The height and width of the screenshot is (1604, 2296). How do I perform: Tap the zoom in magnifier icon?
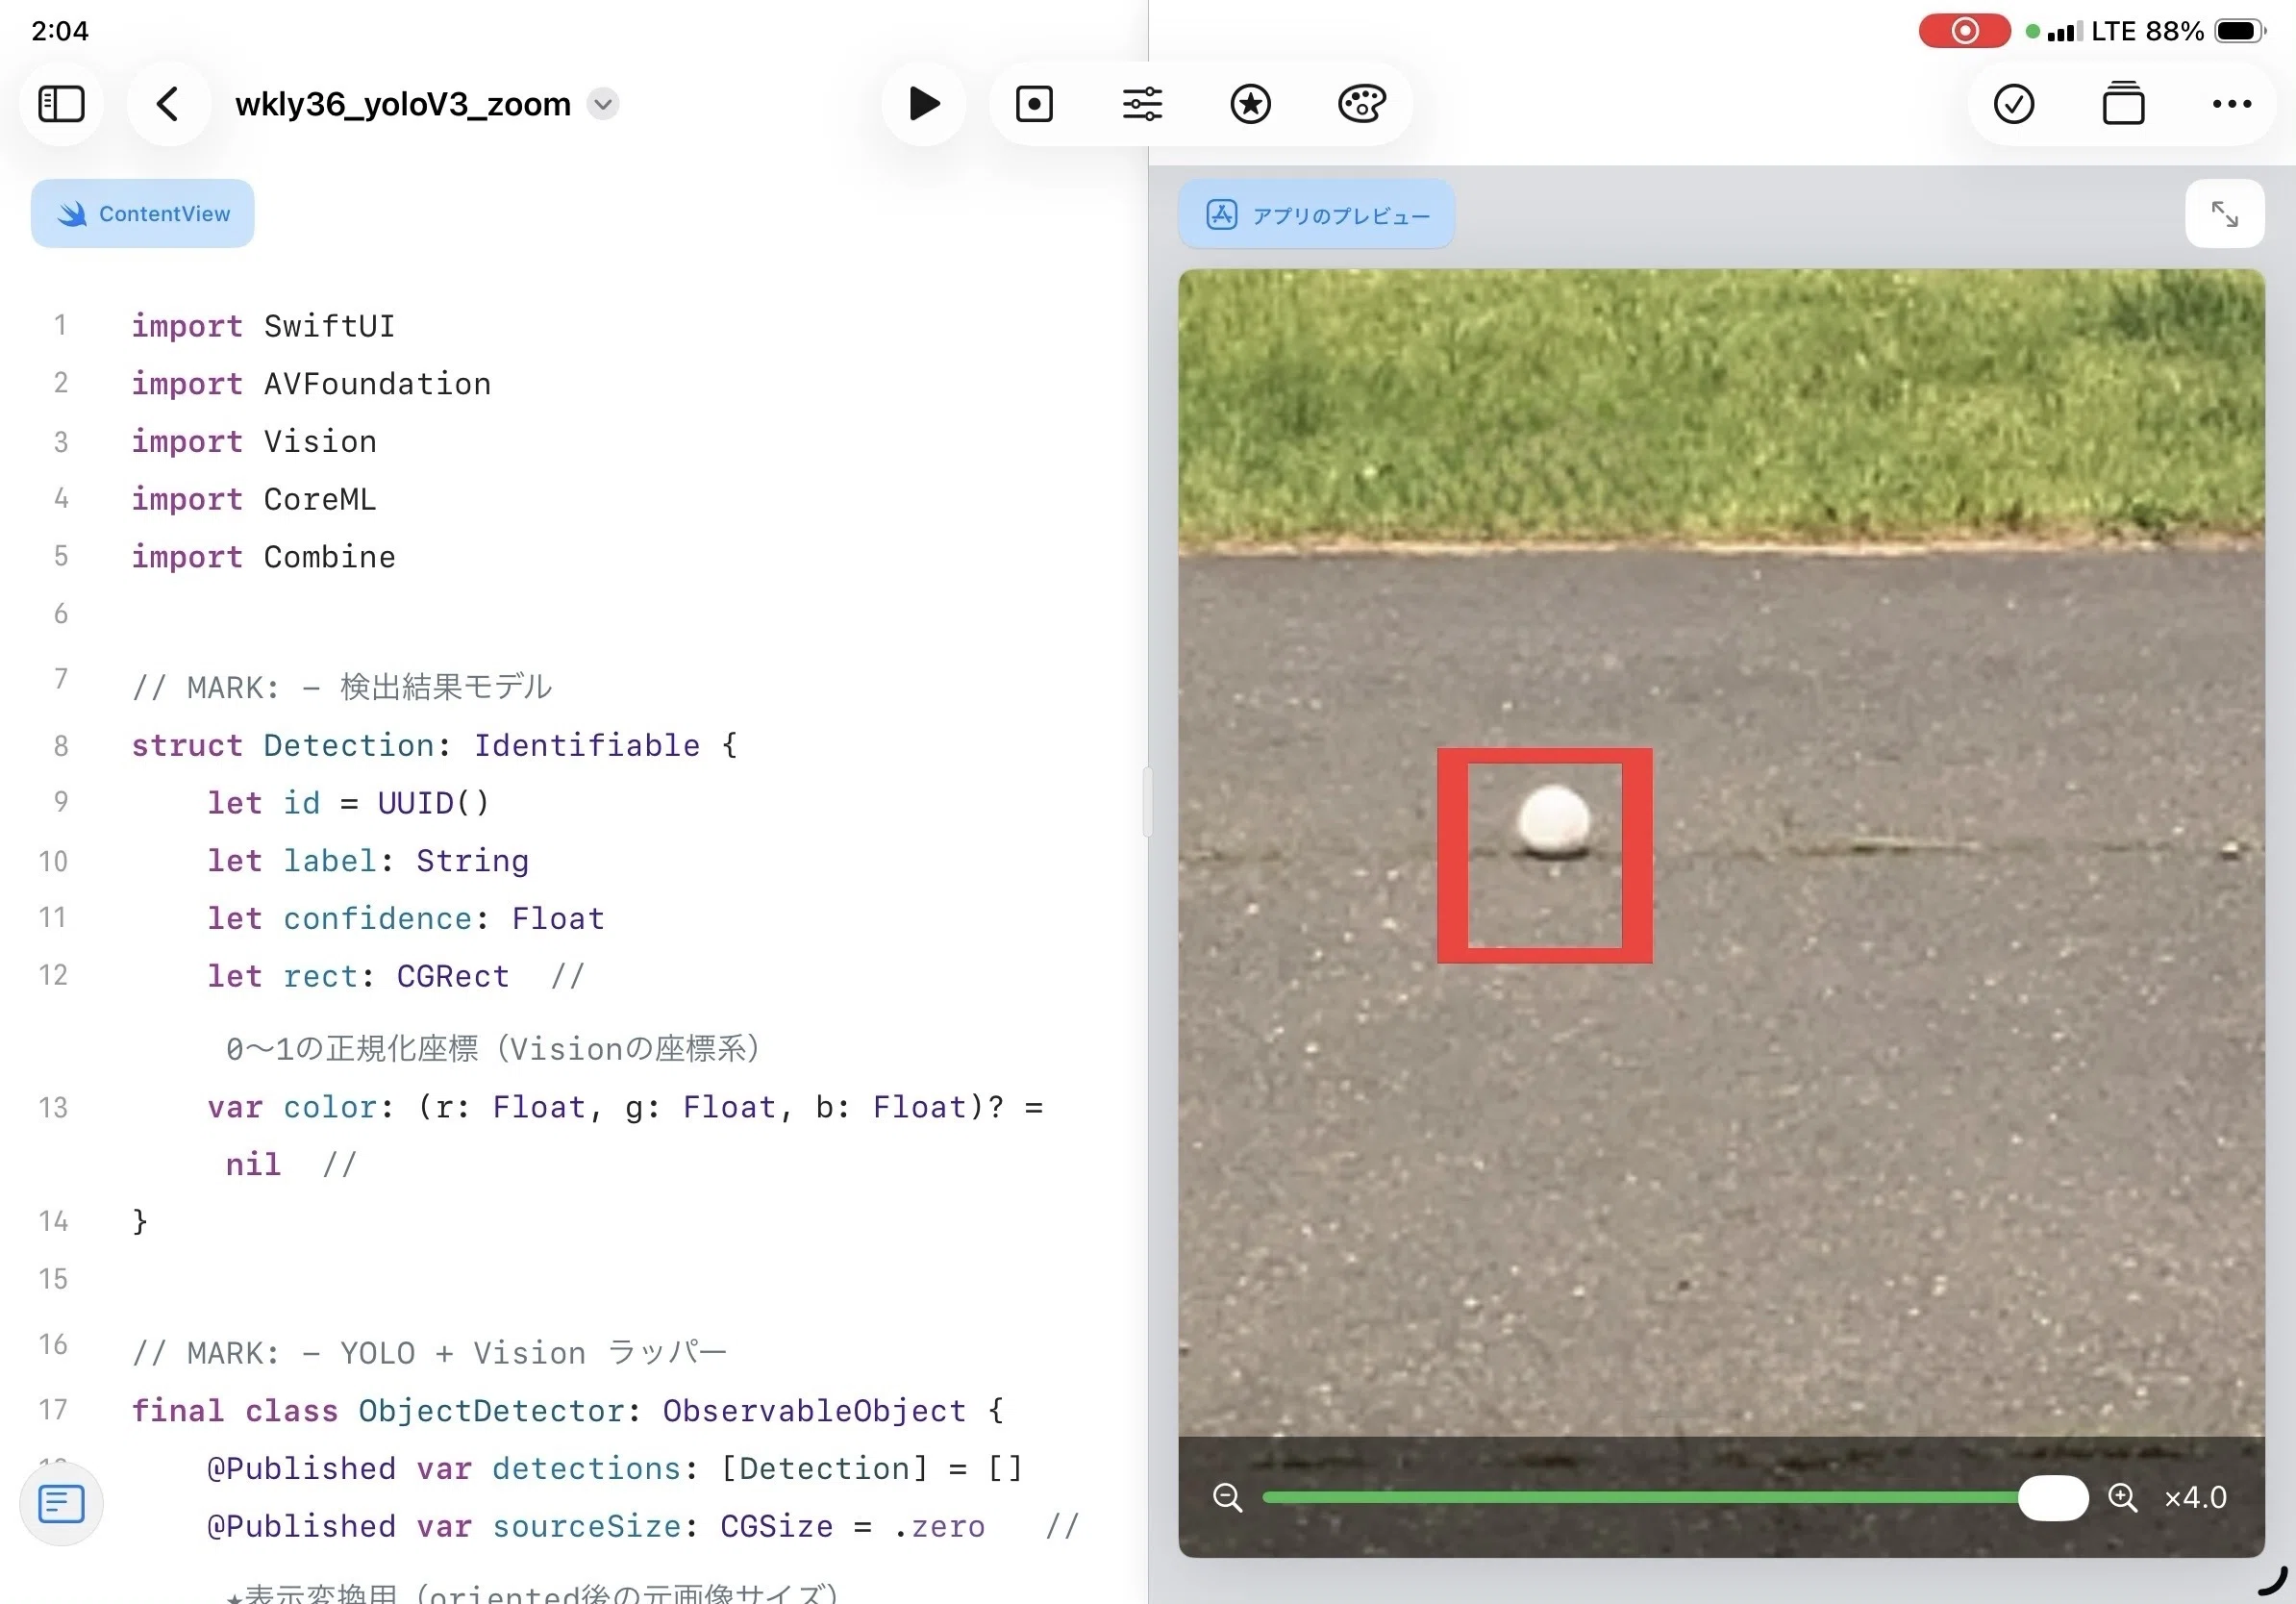2122,1497
